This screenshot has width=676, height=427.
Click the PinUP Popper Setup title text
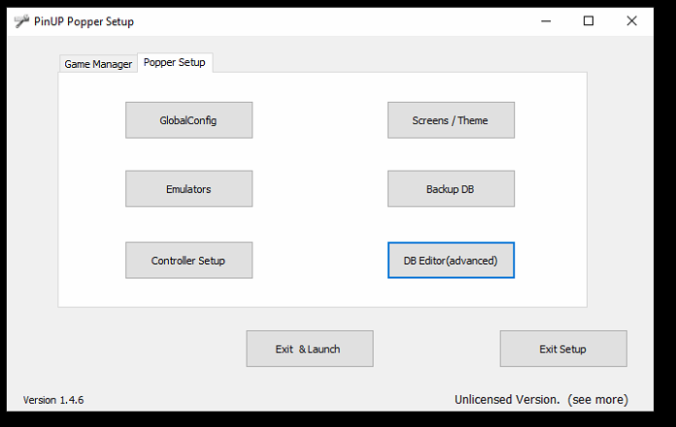coord(84,21)
